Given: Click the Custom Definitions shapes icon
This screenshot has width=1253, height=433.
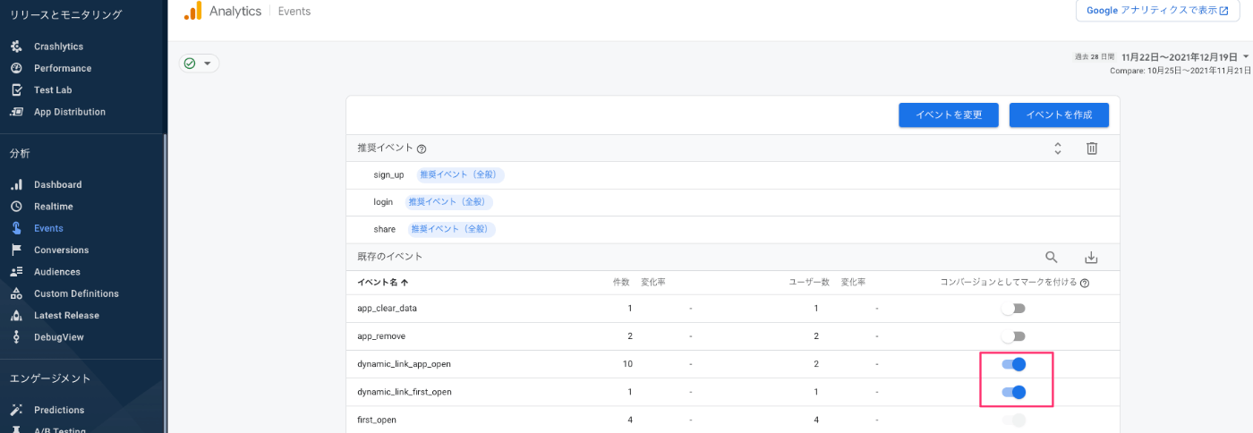Looking at the screenshot, I should tap(16, 293).
